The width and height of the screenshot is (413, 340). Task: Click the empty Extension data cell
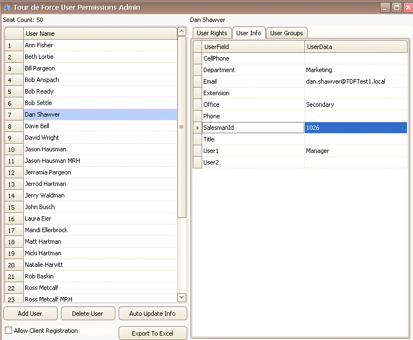tap(356, 93)
